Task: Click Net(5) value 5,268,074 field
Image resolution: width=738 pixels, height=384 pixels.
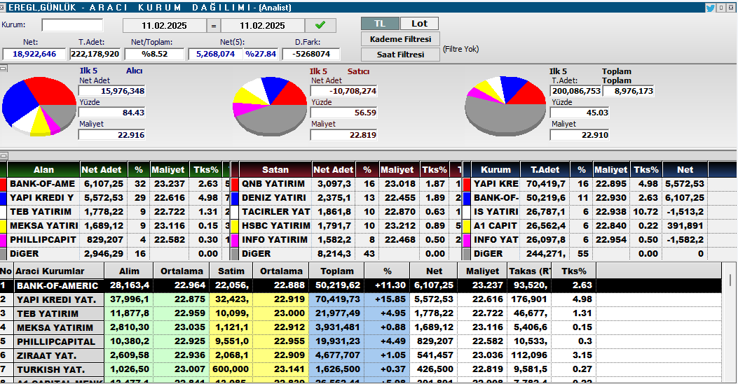Action: tap(216, 54)
